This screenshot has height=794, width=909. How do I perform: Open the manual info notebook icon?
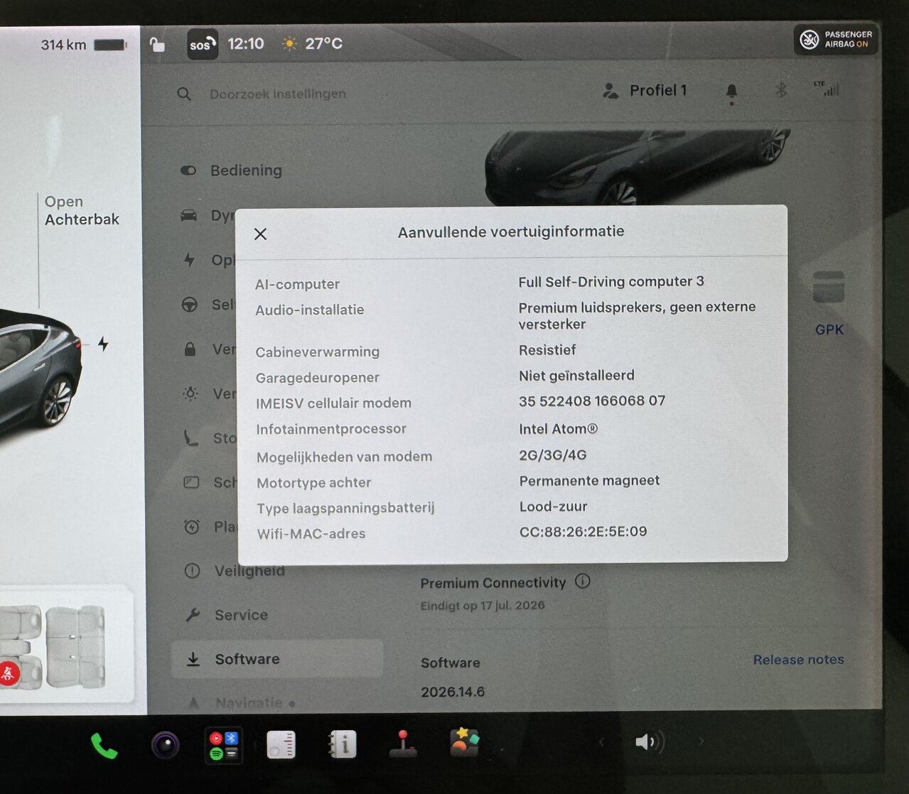(342, 745)
